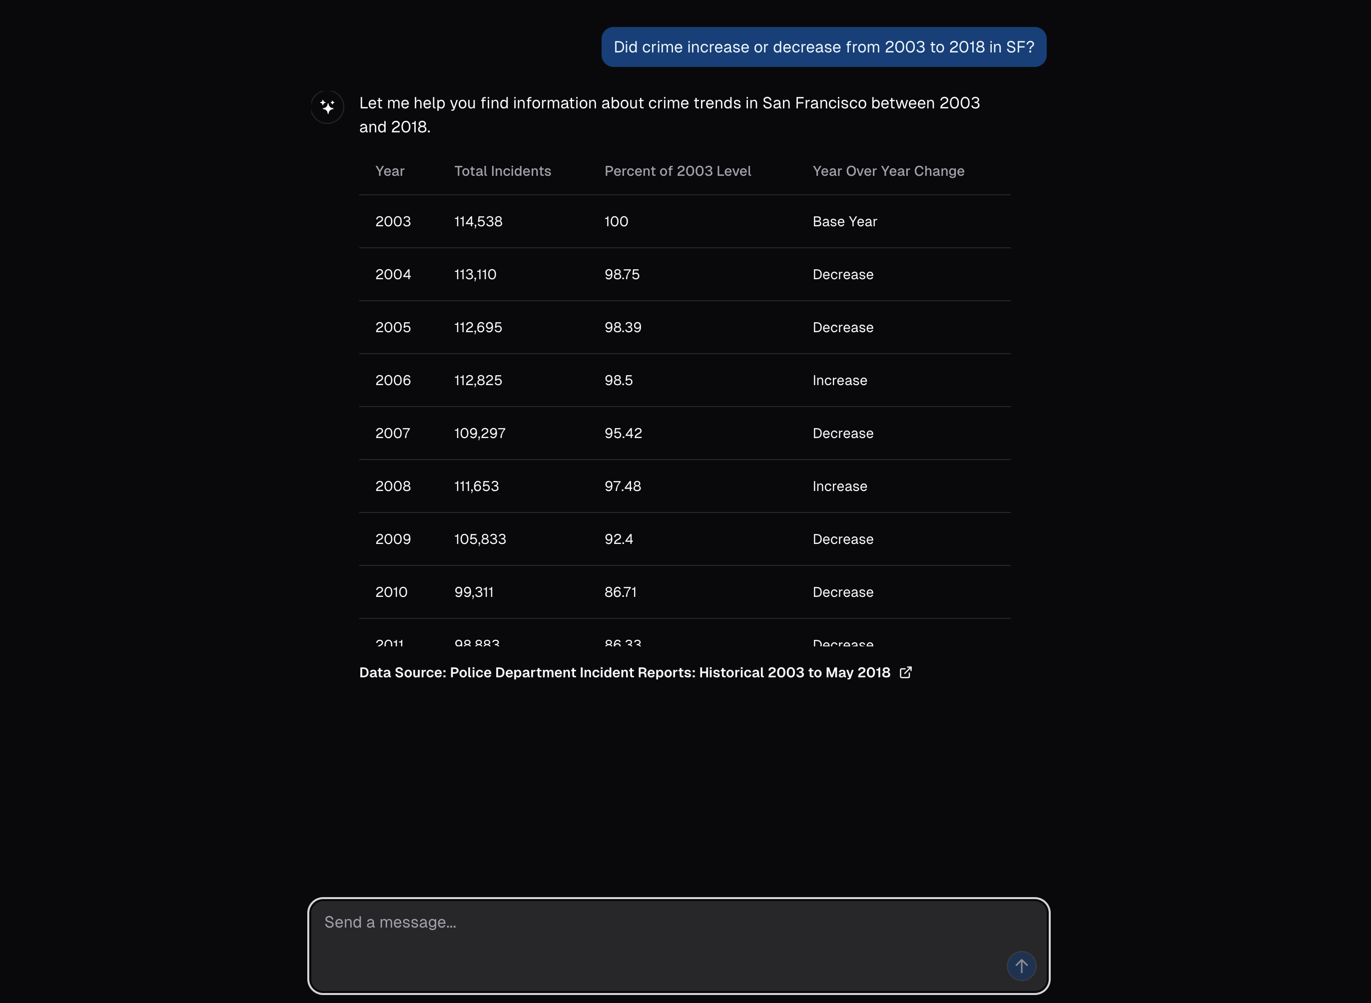Select the 100 percent cell in 2003 row
Viewport: 1371px width, 1003px height.
[x=616, y=222]
